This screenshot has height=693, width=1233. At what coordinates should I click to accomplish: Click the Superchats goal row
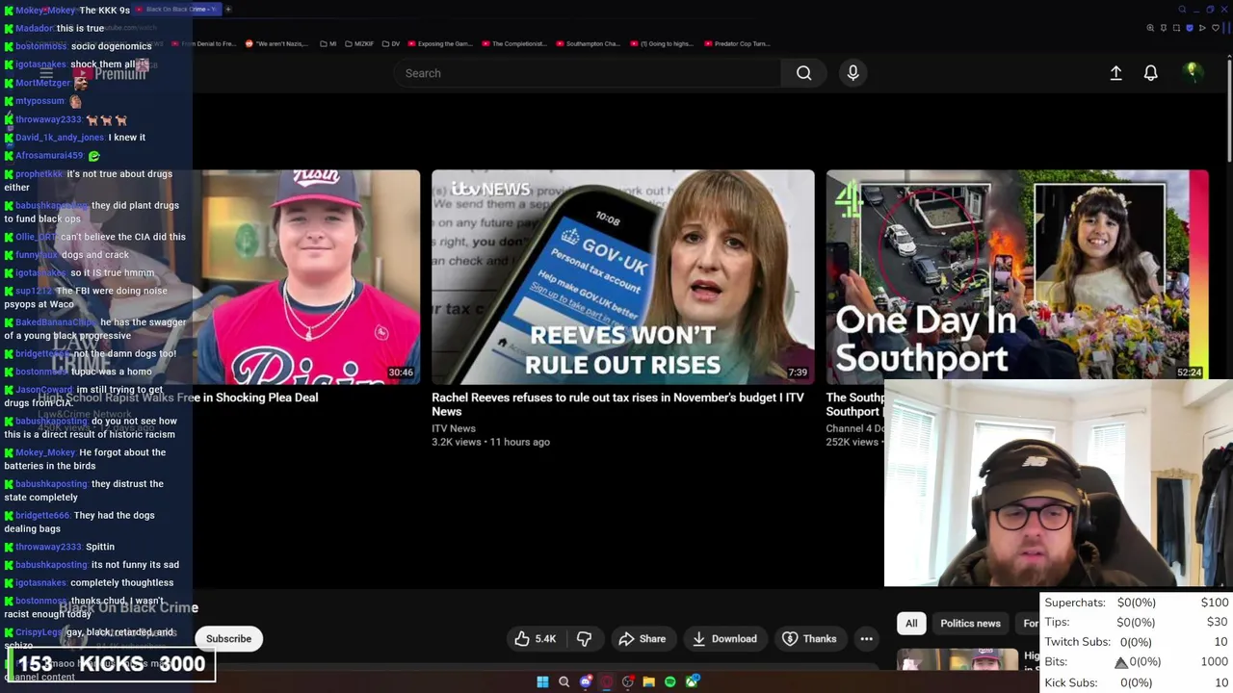coord(1136,603)
